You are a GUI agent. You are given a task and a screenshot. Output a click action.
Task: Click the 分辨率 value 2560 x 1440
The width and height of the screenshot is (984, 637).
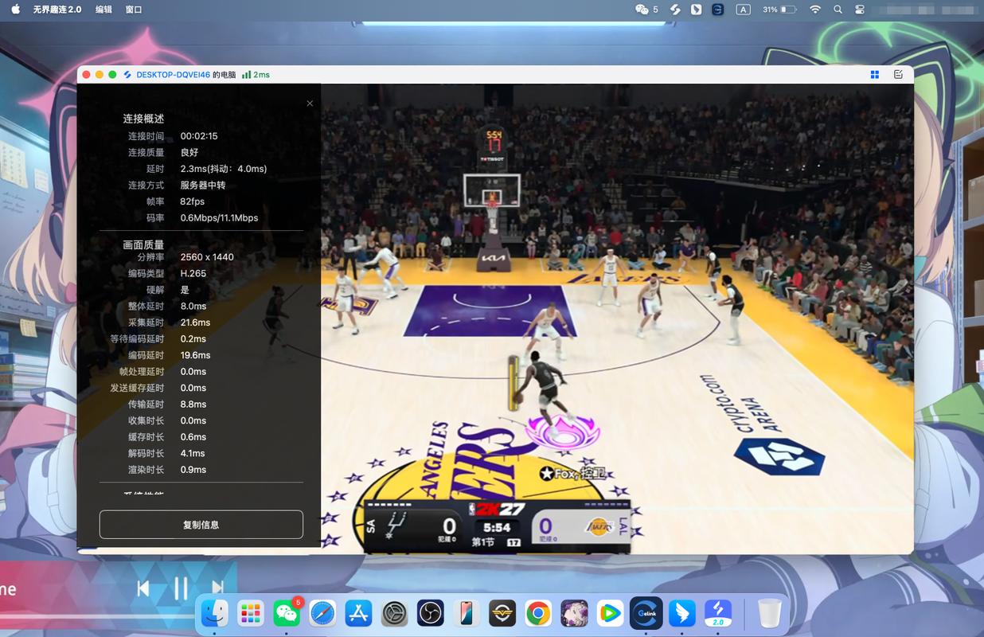pyautogui.click(x=207, y=257)
